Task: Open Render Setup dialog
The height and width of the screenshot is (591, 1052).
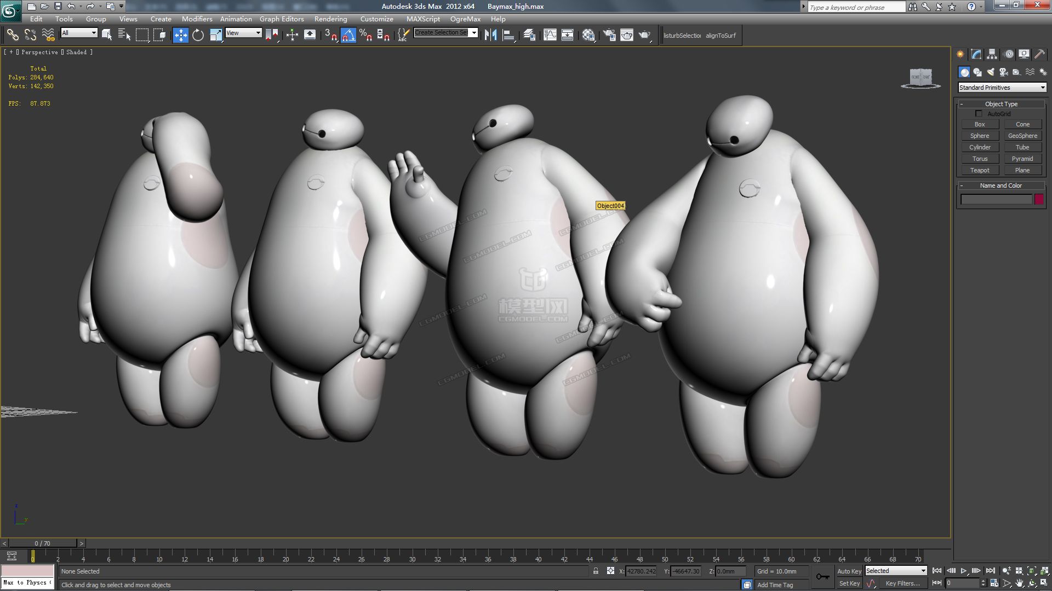Action: 609,35
